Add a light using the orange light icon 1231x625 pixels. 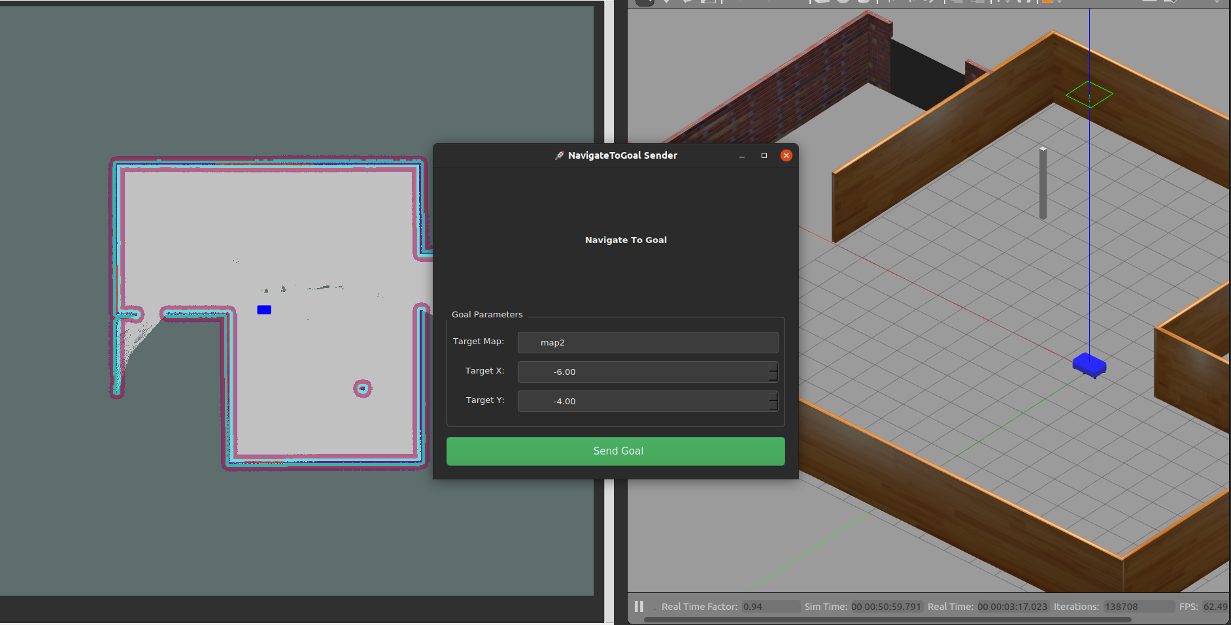pos(1047,3)
